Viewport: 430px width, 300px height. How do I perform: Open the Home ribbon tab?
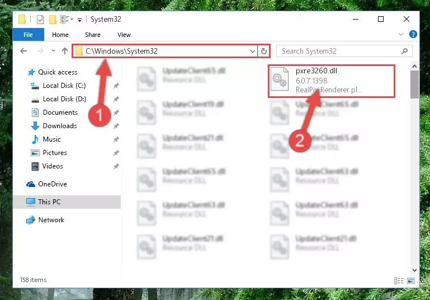[60, 35]
